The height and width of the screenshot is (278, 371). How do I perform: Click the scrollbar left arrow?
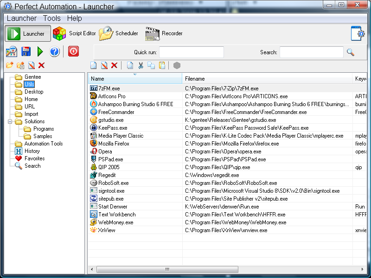pos(92,269)
